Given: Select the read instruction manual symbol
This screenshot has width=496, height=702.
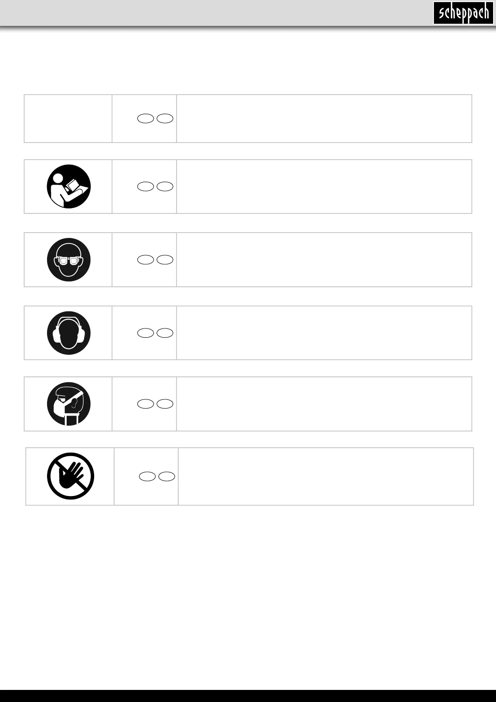Looking at the screenshot, I should [x=69, y=186].
